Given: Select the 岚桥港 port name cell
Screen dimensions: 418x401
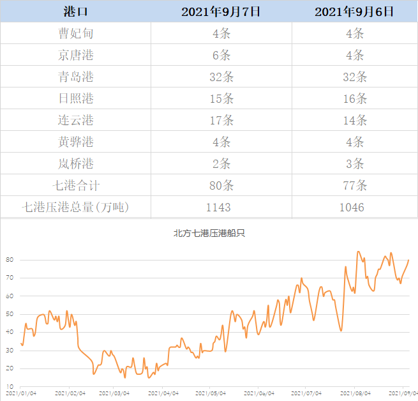Looking at the screenshot, I should point(76,163).
